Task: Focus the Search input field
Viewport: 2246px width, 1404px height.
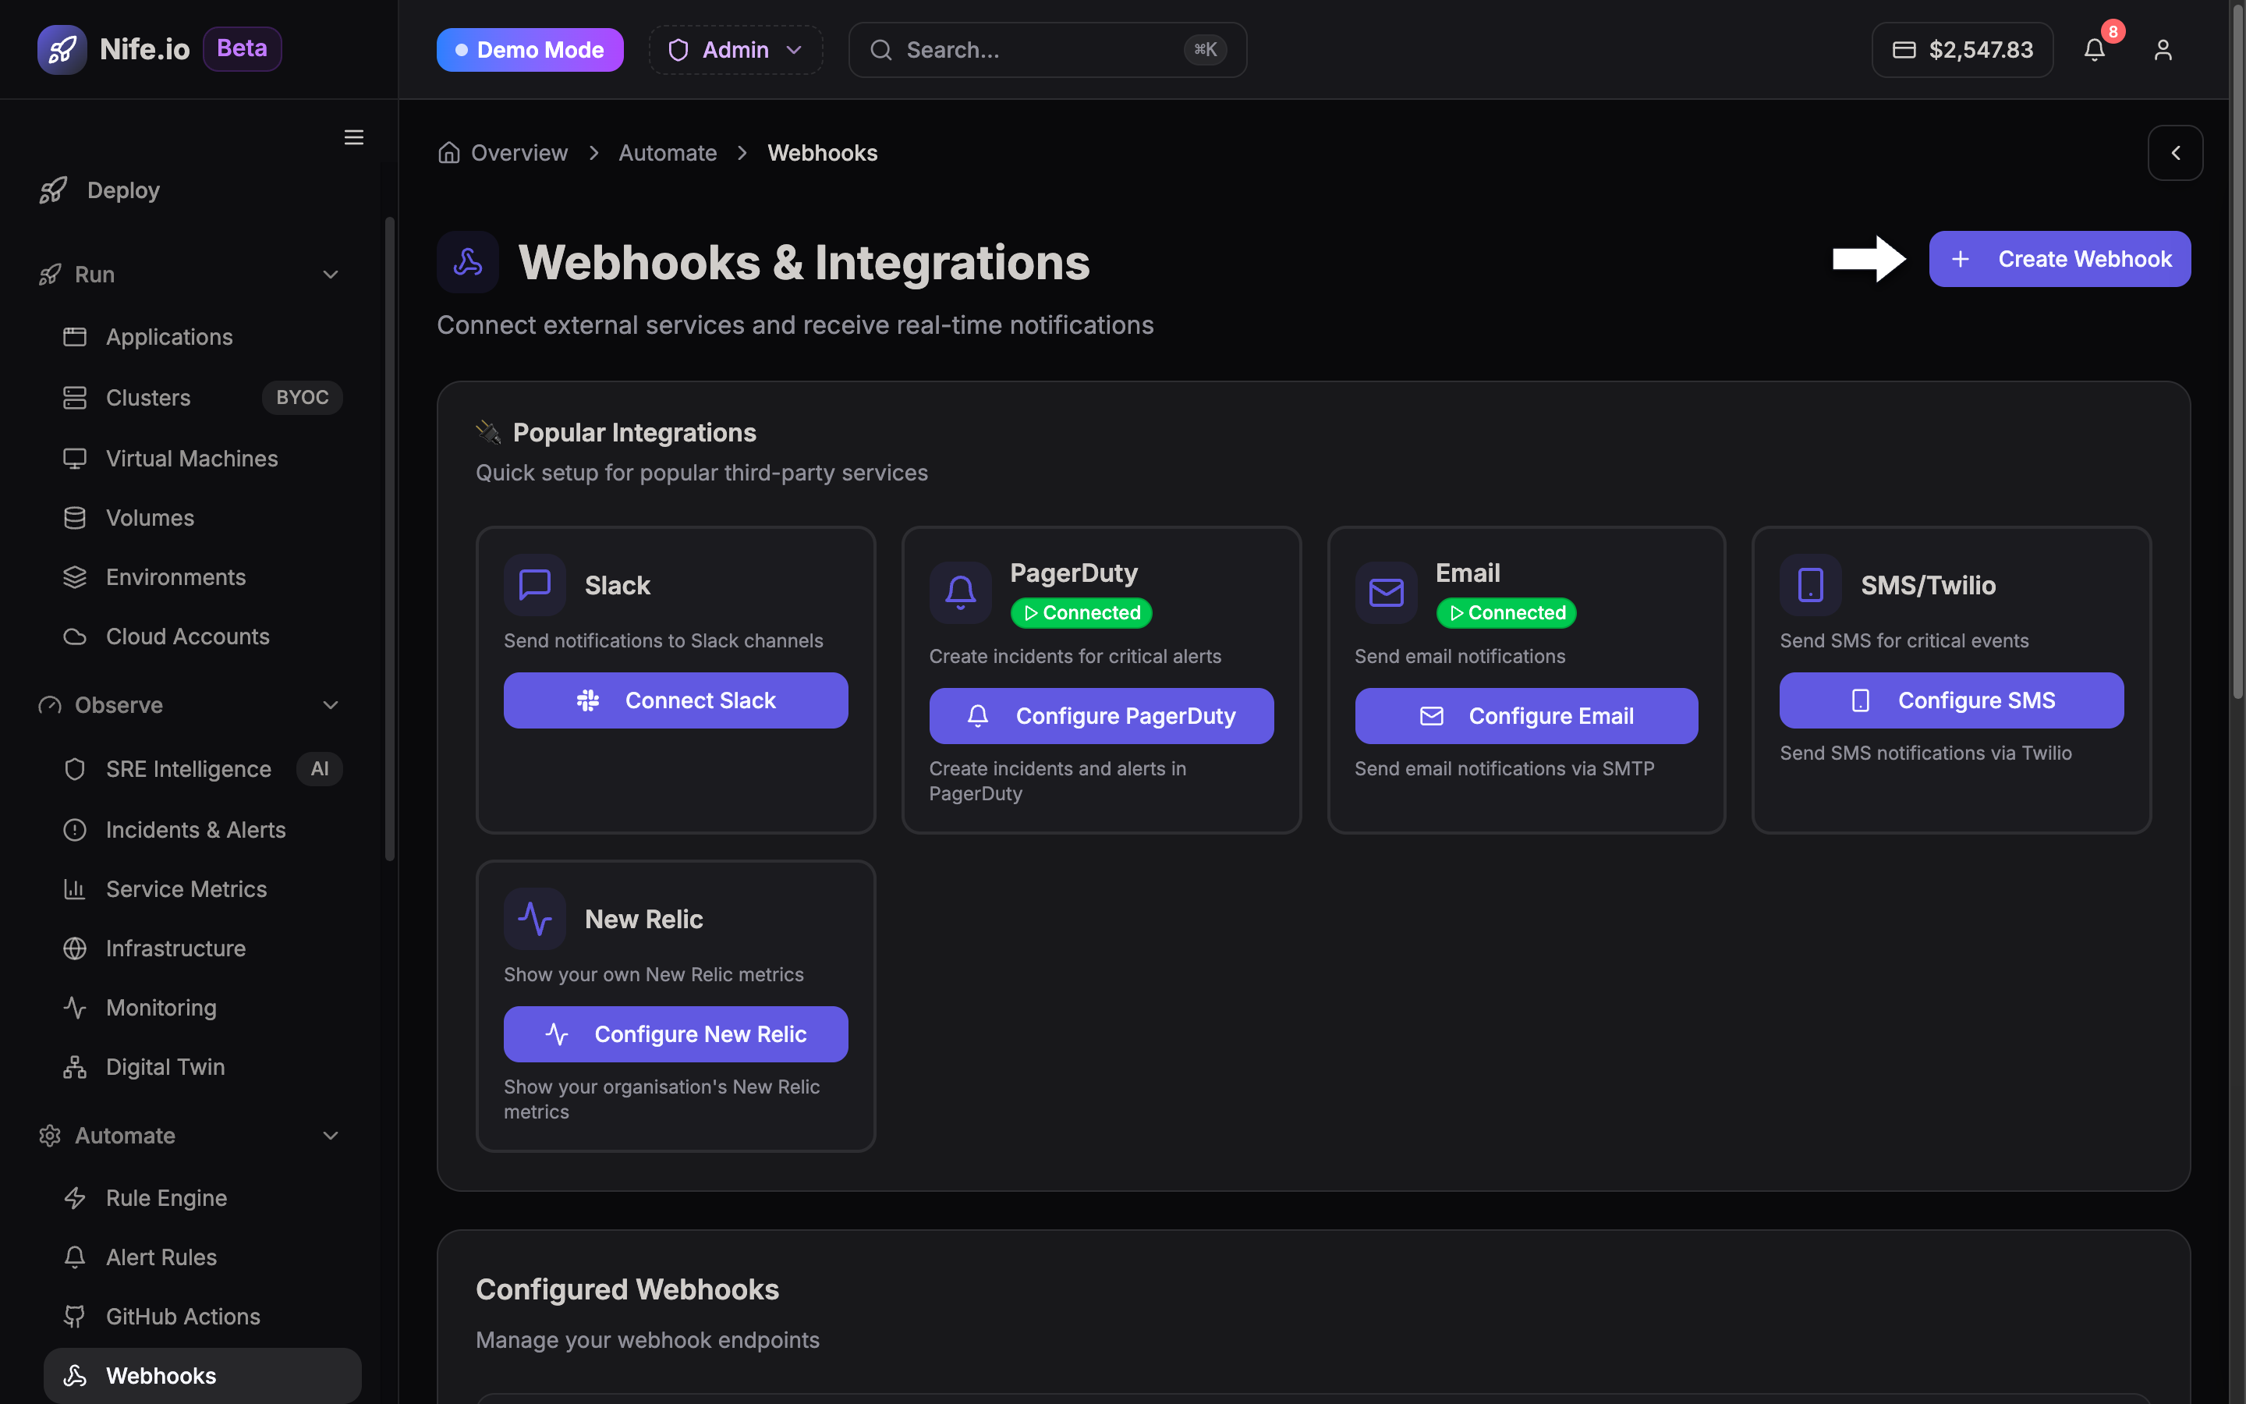Action: pos(1047,50)
